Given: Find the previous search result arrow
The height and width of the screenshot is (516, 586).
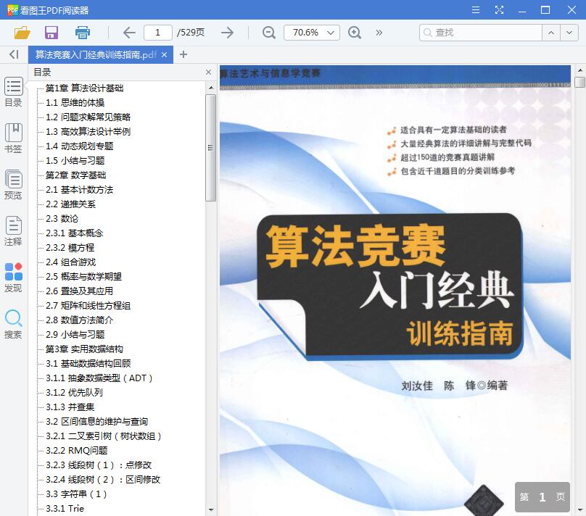Looking at the screenshot, I should 551,33.
